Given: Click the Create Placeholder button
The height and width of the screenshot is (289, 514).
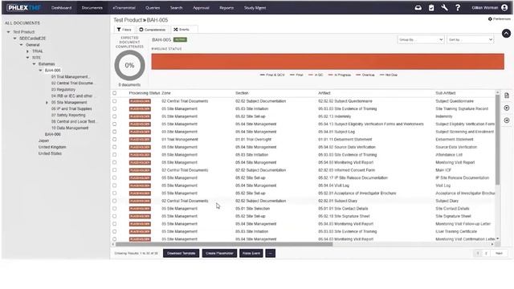Looking at the screenshot, I should (x=219, y=254).
